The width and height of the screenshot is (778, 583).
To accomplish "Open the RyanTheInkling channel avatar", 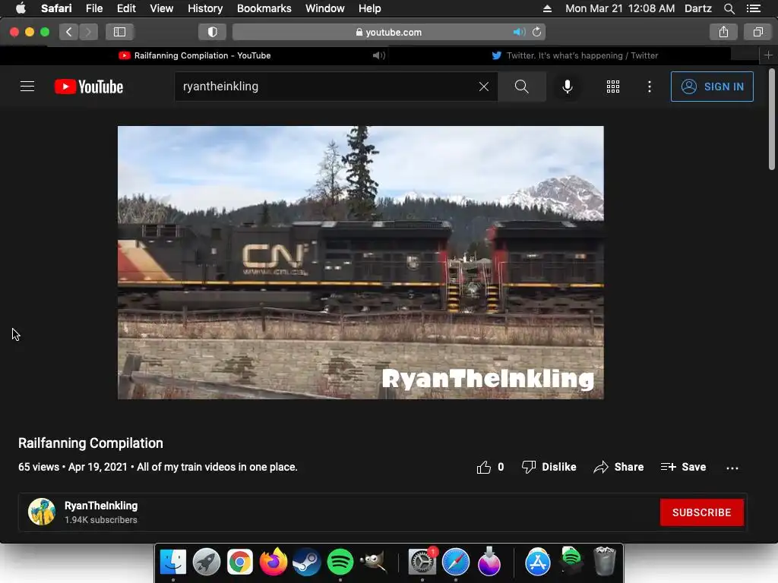I will tap(42, 512).
